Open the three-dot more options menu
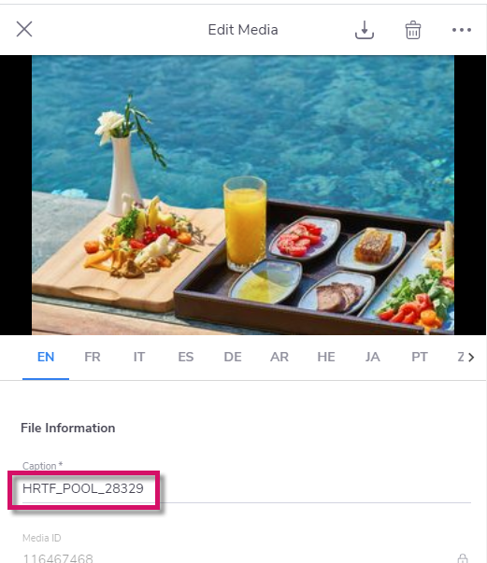Screen dimensions: 487x563 [x=462, y=30]
